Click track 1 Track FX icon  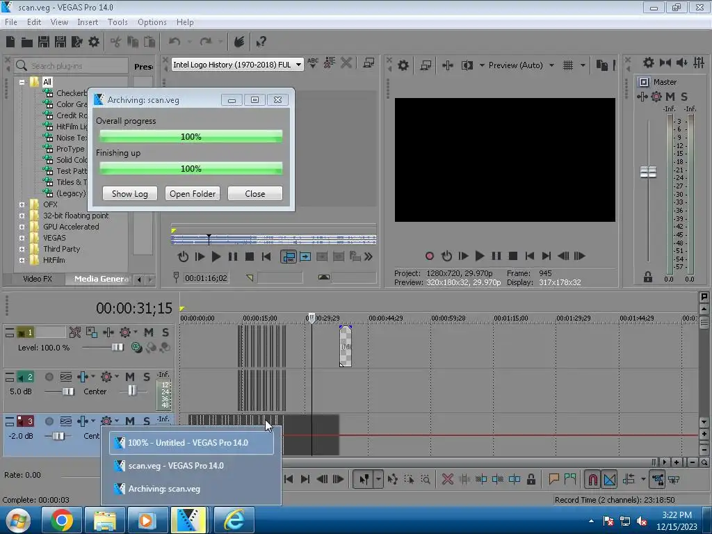click(125, 332)
